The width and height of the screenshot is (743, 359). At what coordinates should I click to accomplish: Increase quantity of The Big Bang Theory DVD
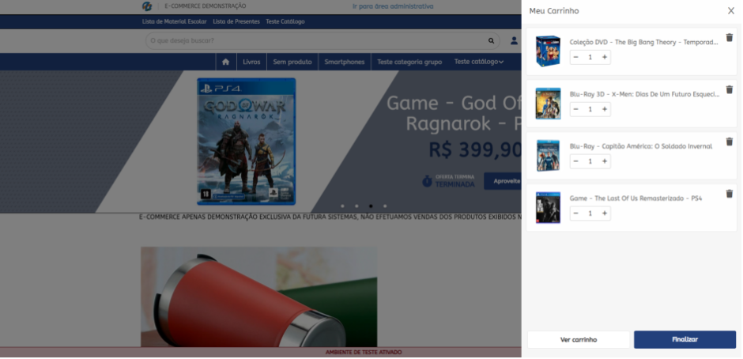pyautogui.click(x=605, y=58)
